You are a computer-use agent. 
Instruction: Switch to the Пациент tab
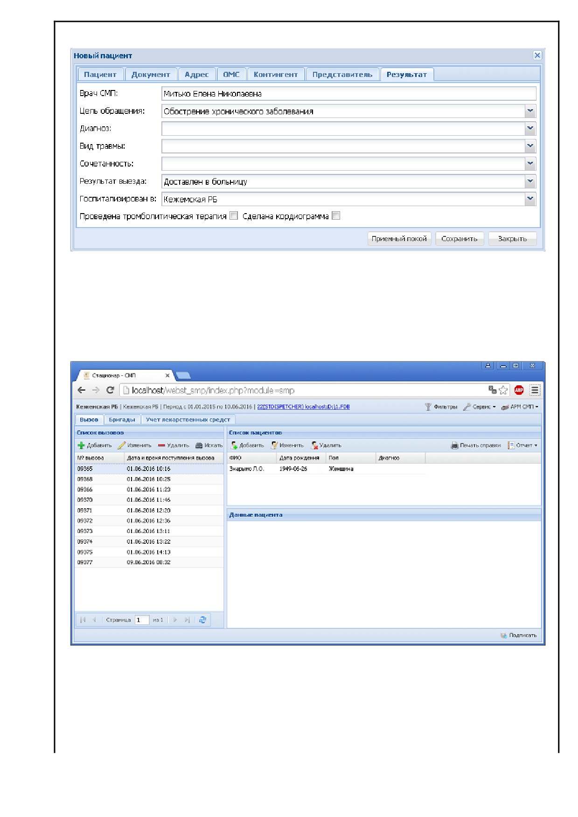pyautogui.click(x=100, y=75)
